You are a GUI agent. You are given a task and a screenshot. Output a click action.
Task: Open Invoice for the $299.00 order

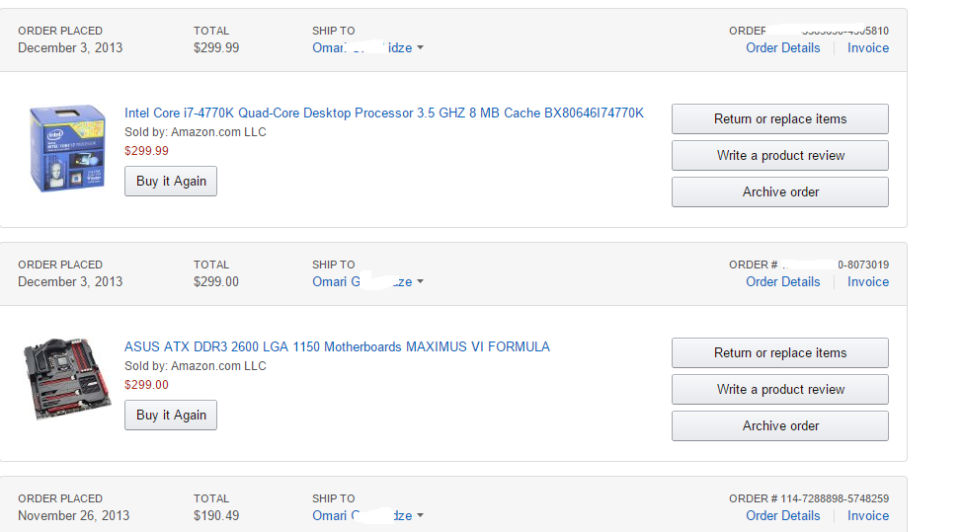(x=867, y=281)
